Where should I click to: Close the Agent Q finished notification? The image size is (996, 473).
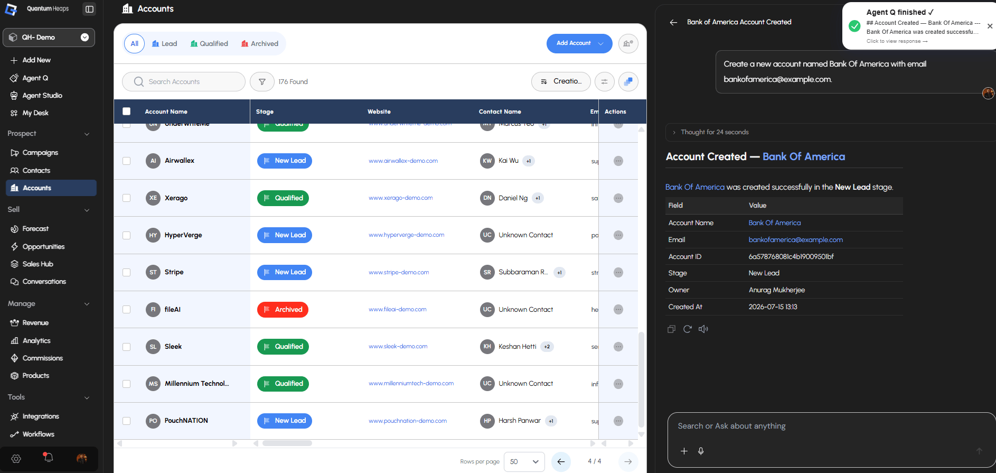tap(990, 26)
